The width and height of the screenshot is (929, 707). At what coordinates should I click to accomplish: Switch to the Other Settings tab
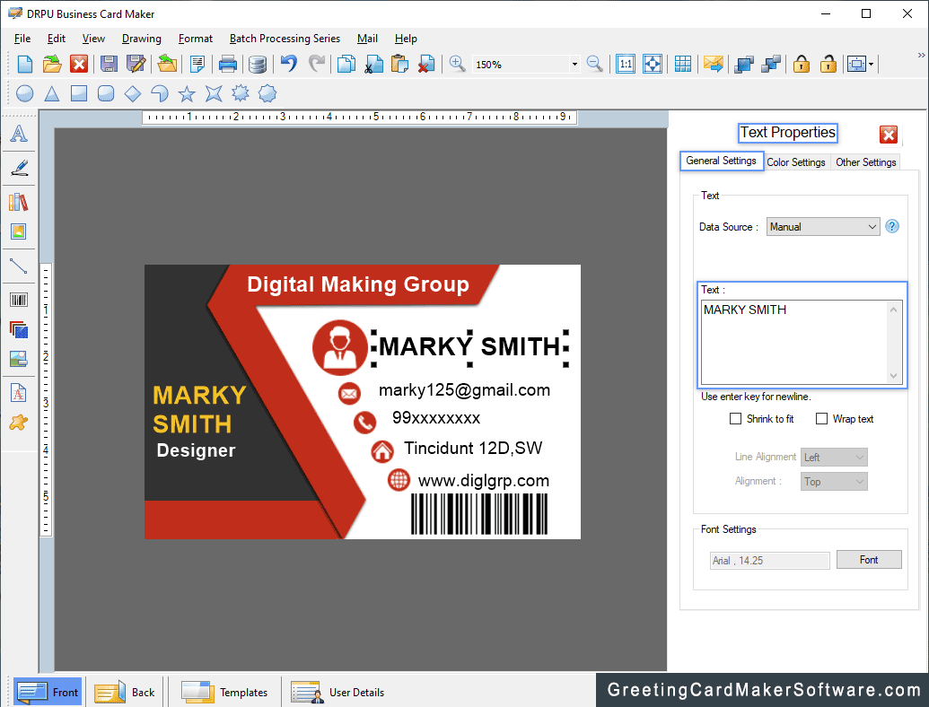865,162
